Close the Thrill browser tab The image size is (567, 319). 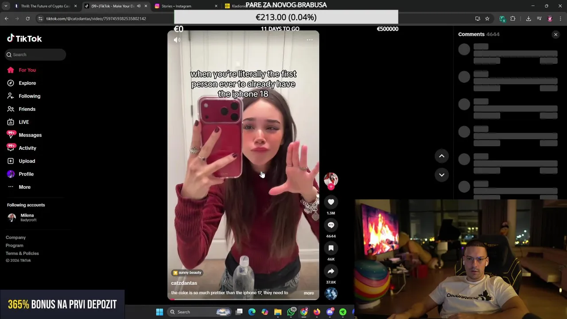(75, 6)
